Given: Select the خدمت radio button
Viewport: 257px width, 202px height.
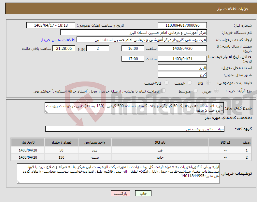Looking at the screenshot, I should click(x=190, y=83).
